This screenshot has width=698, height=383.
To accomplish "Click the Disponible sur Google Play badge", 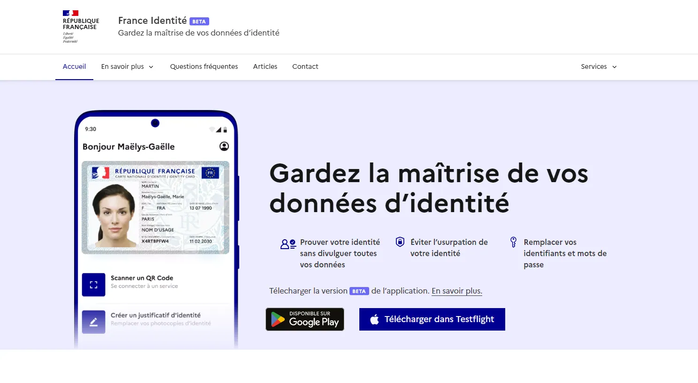I will click(305, 319).
